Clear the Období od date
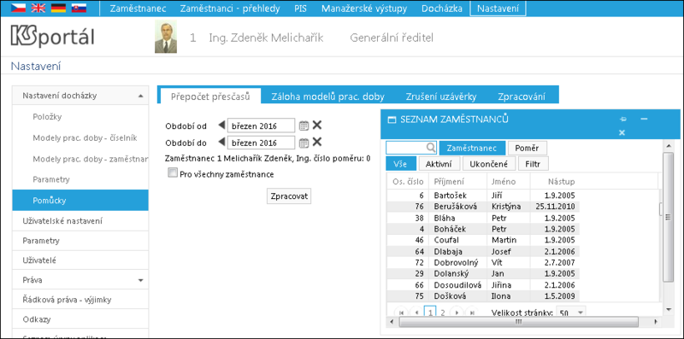This screenshot has width=684, height=339. pos(317,126)
